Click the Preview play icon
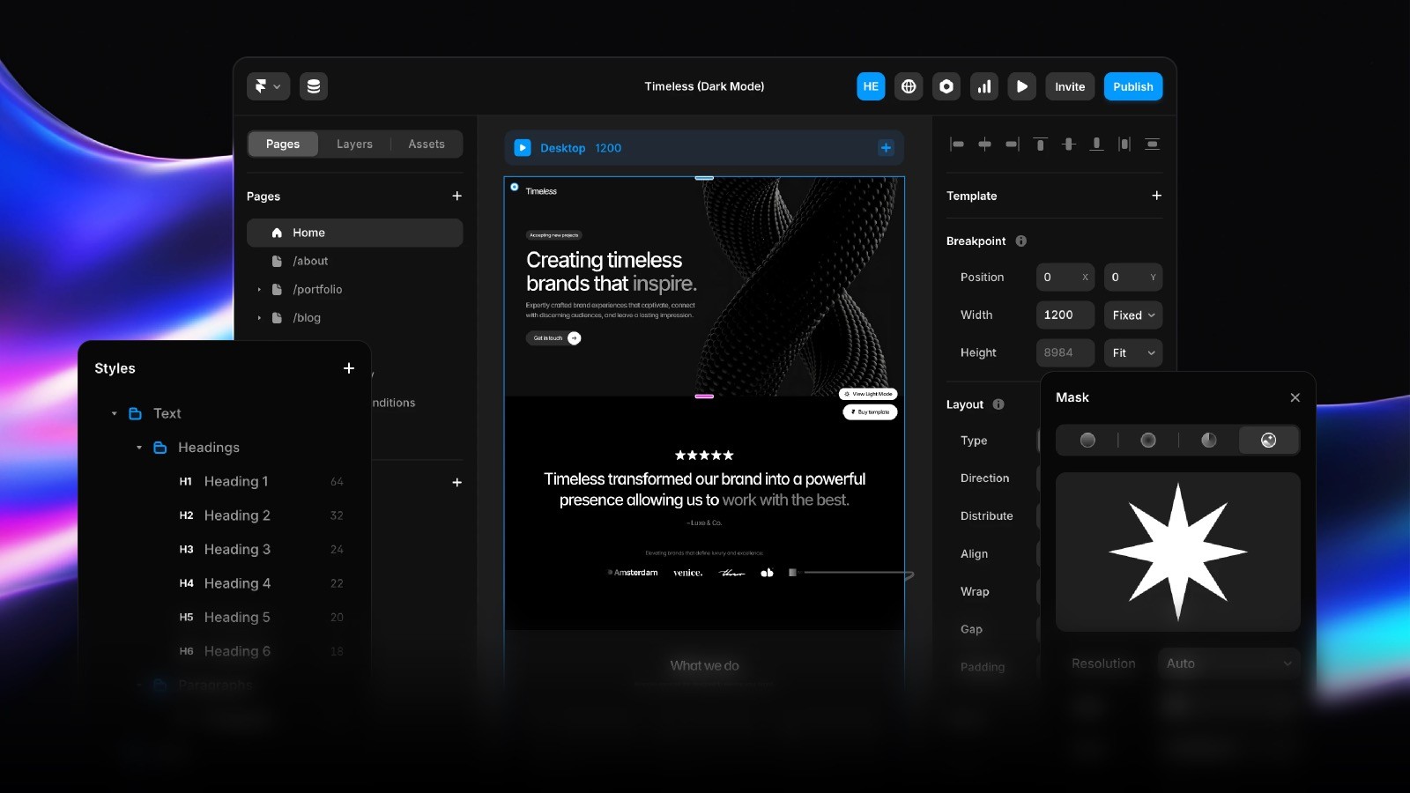Screen dimensions: 1410x793 click(1022, 86)
